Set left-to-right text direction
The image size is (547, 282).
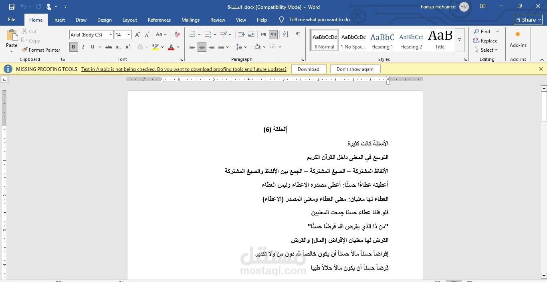click(263, 35)
